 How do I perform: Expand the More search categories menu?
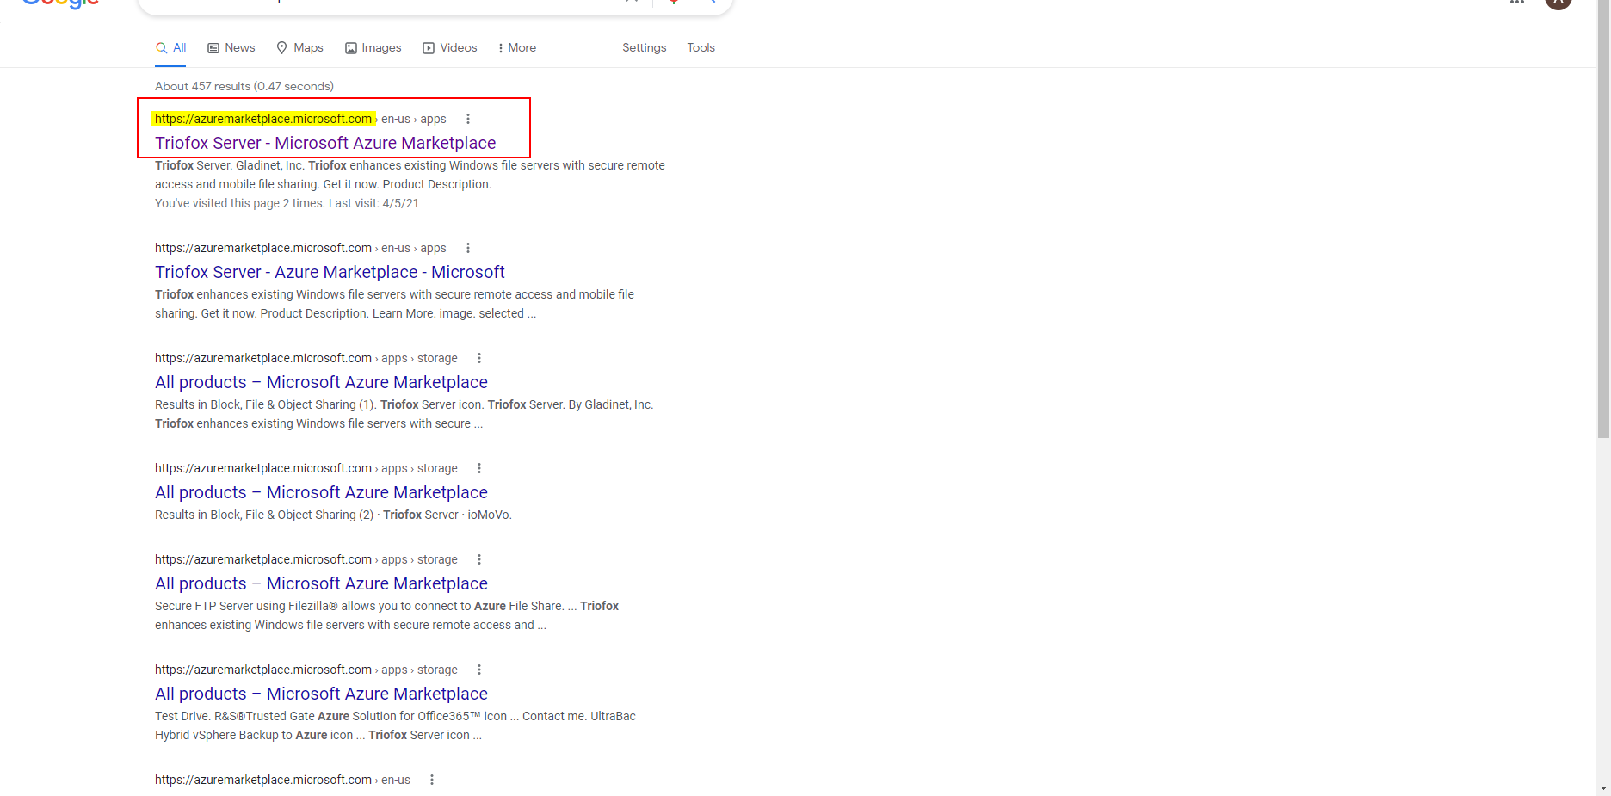point(517,48)
